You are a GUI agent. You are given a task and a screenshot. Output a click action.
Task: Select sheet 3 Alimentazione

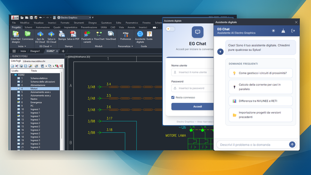[x=35, y=85]
